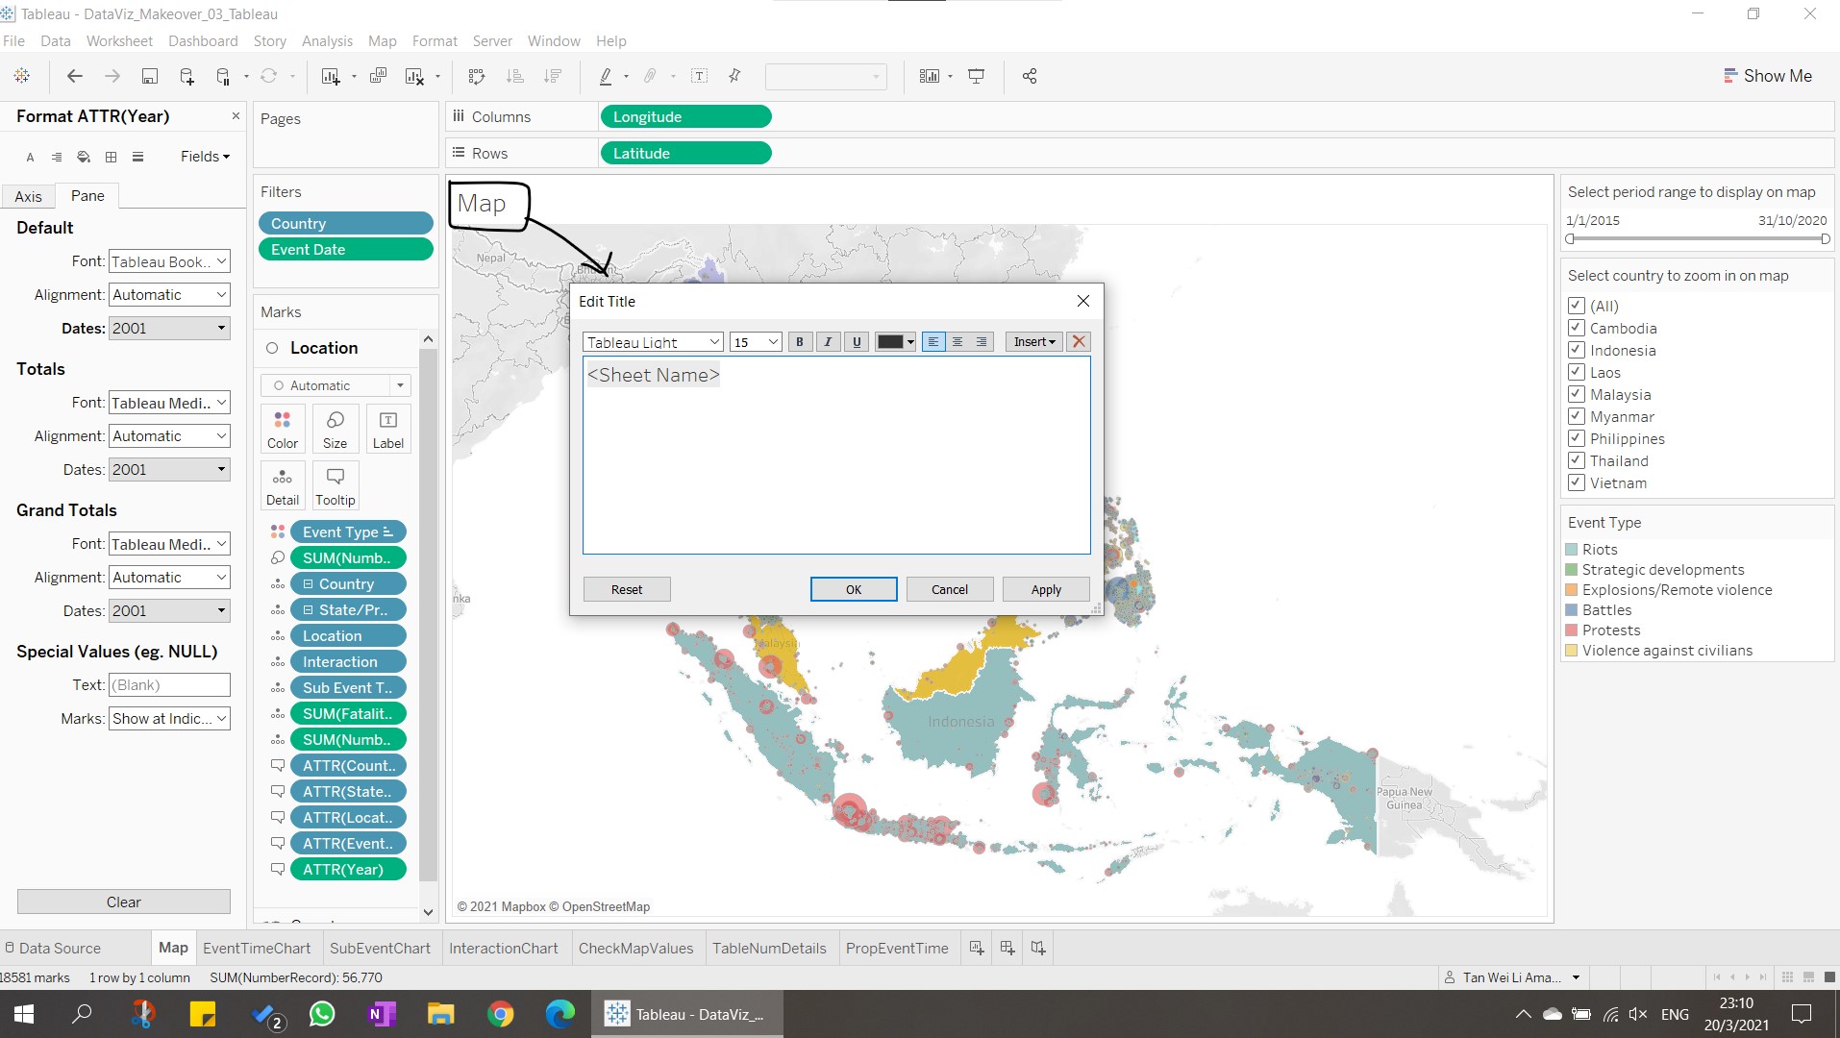Click the Reset button in the dialog
The image size is (1840, 1038).
(x=627, y=589)
